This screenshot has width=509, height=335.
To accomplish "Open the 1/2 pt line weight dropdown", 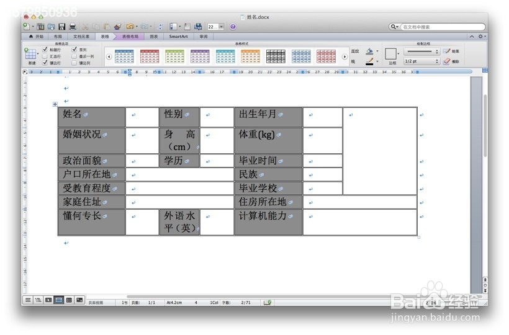I will pos(421,61).
